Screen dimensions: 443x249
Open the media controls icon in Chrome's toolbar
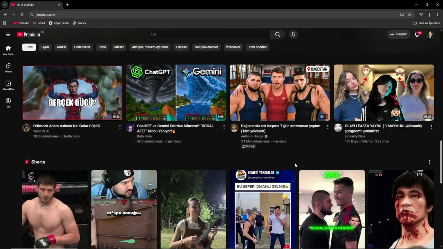[421, 15]
